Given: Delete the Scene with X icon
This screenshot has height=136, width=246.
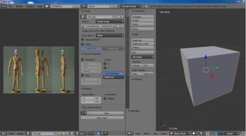Looking at the screenshot, I should click(x=115, y=6).
